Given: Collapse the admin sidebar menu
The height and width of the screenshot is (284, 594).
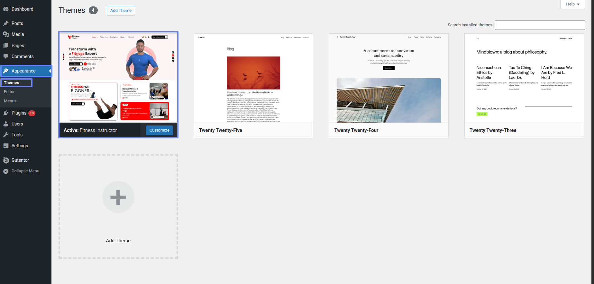Looking at the screenshot, I should click(x=21, y=171).
